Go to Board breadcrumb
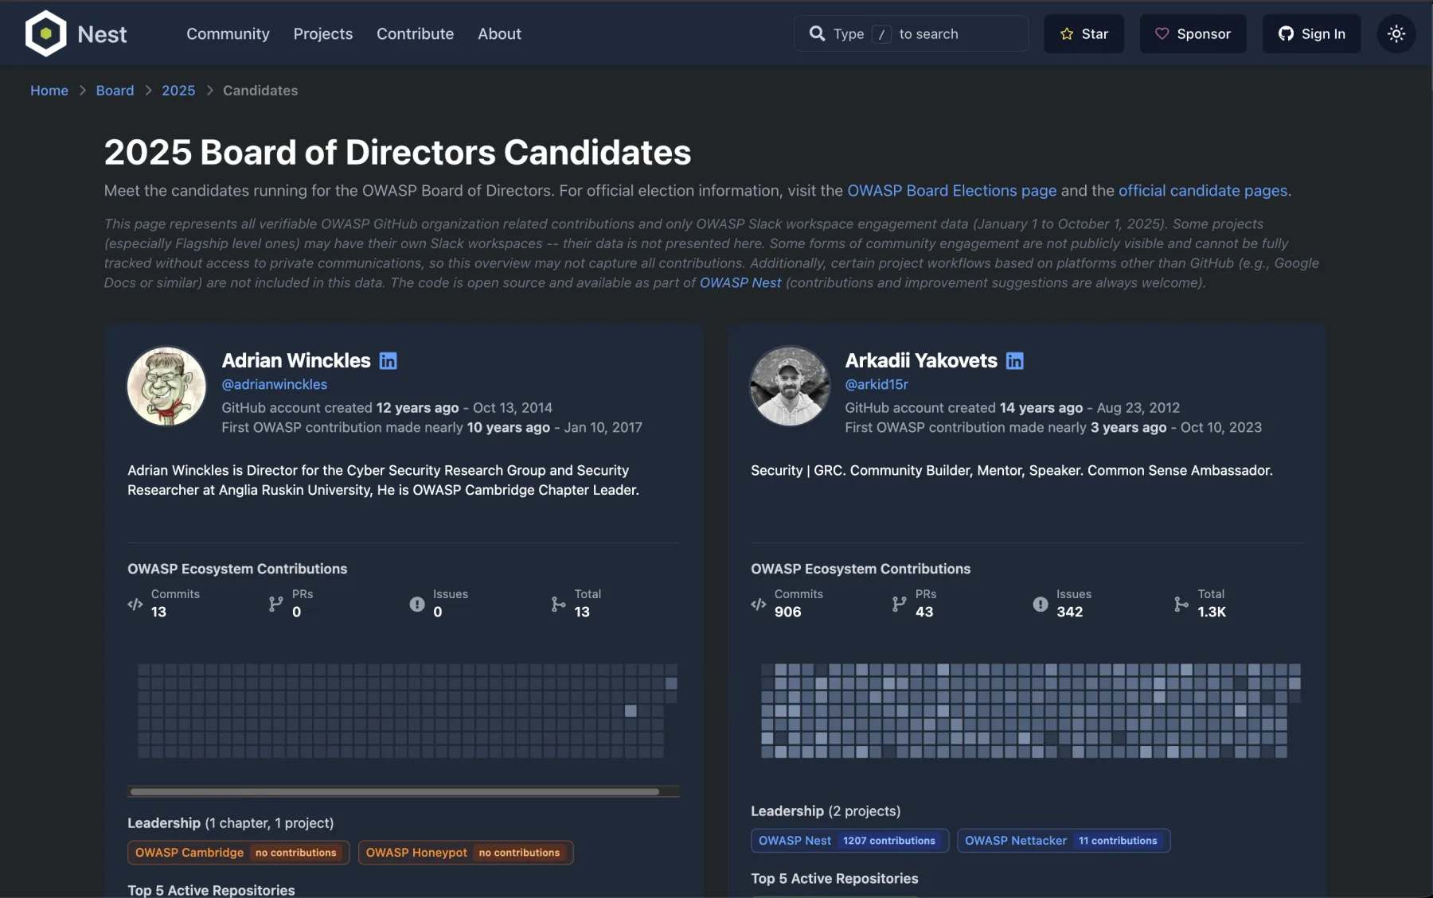Screen dimensions: 1433x898 [x=115, y=91]
